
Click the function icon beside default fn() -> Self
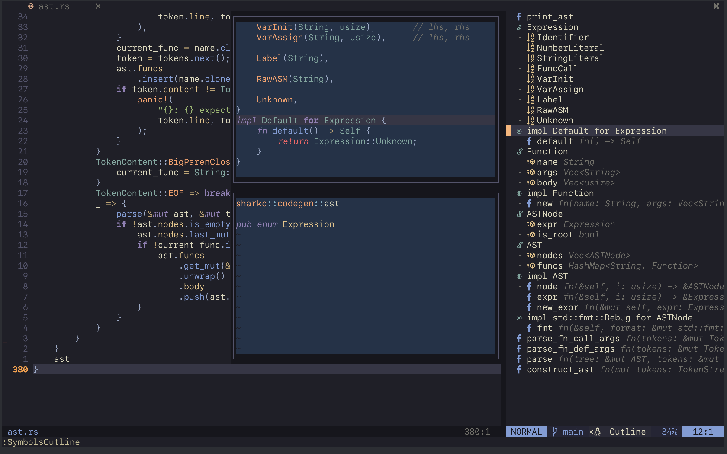[529, 141]
